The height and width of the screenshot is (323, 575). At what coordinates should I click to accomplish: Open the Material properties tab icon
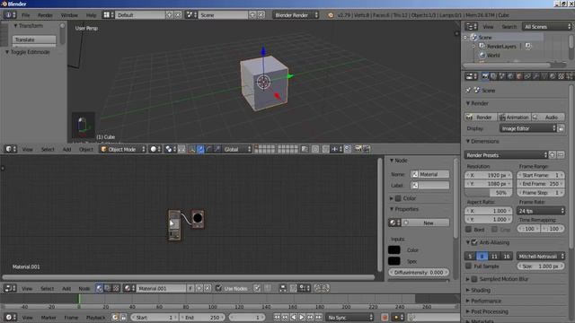point(553,76)
